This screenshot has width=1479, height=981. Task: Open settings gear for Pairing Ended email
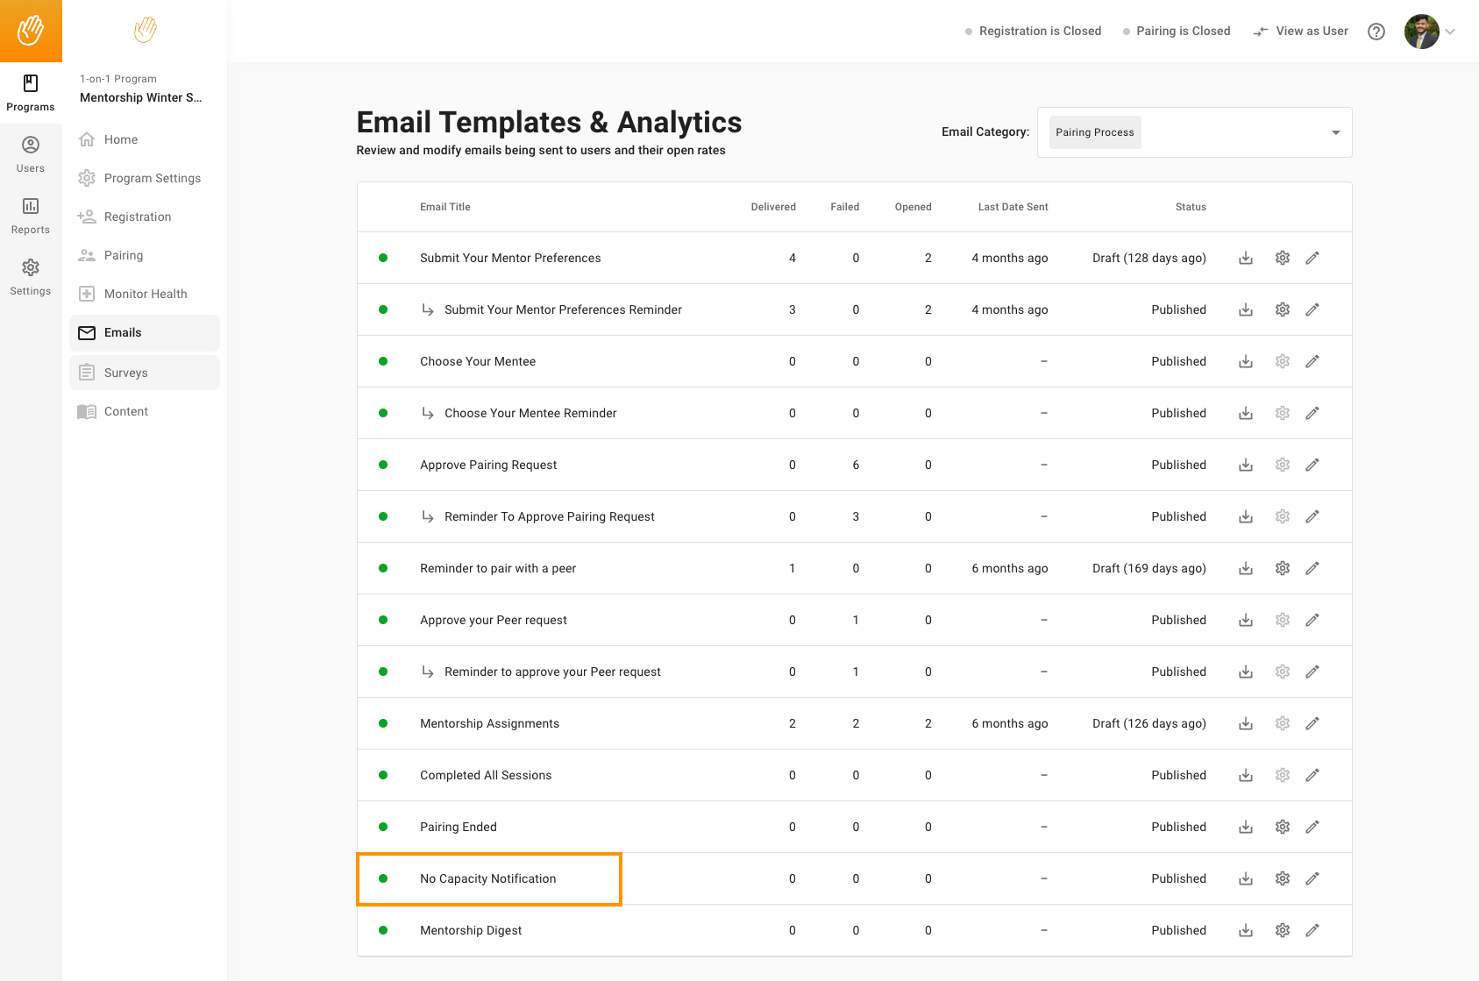click(x=1282, y=827)
